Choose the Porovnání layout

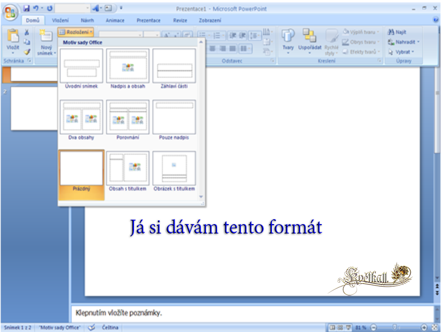point(128,120)
